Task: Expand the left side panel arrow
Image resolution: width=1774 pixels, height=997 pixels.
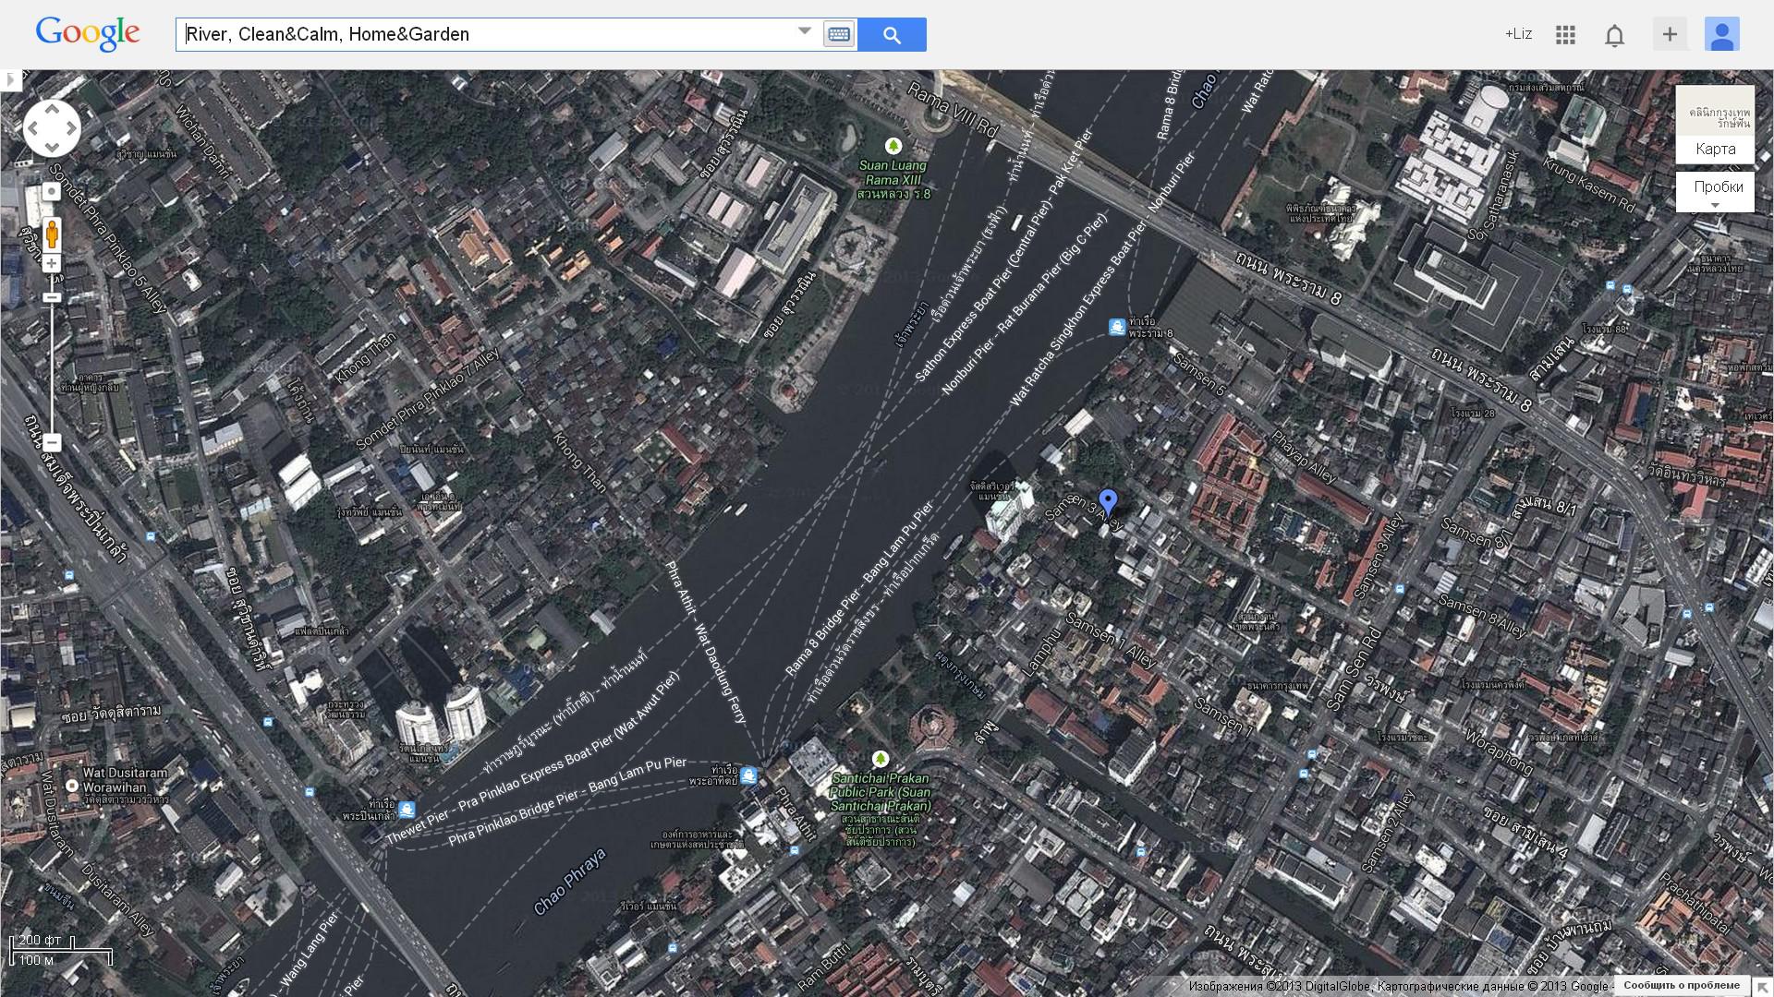Action: (10, 79)
